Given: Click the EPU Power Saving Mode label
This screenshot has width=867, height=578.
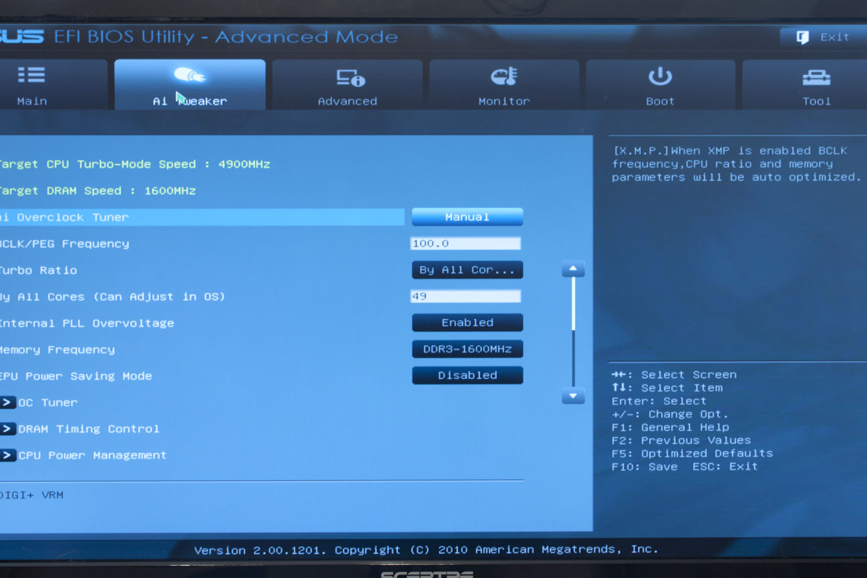Looking at the screenshot, I should click(76, 376).
